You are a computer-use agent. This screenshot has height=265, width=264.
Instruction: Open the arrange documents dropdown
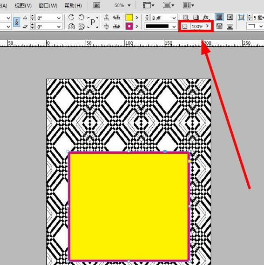188,5
